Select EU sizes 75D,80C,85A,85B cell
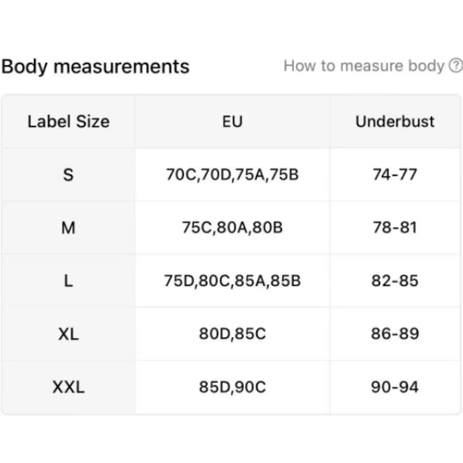Viewport: 463px width, 463px height. point(233,281)
